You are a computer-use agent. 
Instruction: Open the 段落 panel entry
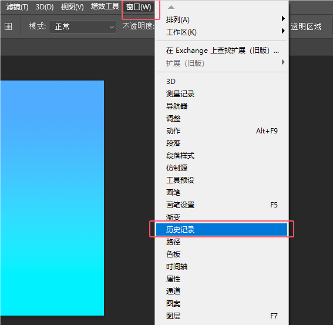(222, 143)
